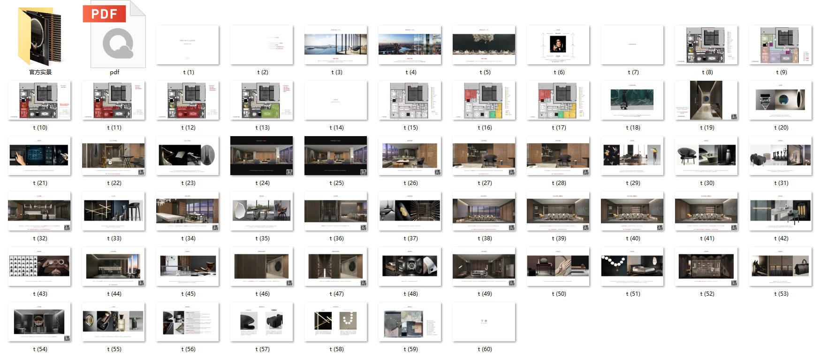
Task: Select corridor image t (19)
Action: [706, 100]
